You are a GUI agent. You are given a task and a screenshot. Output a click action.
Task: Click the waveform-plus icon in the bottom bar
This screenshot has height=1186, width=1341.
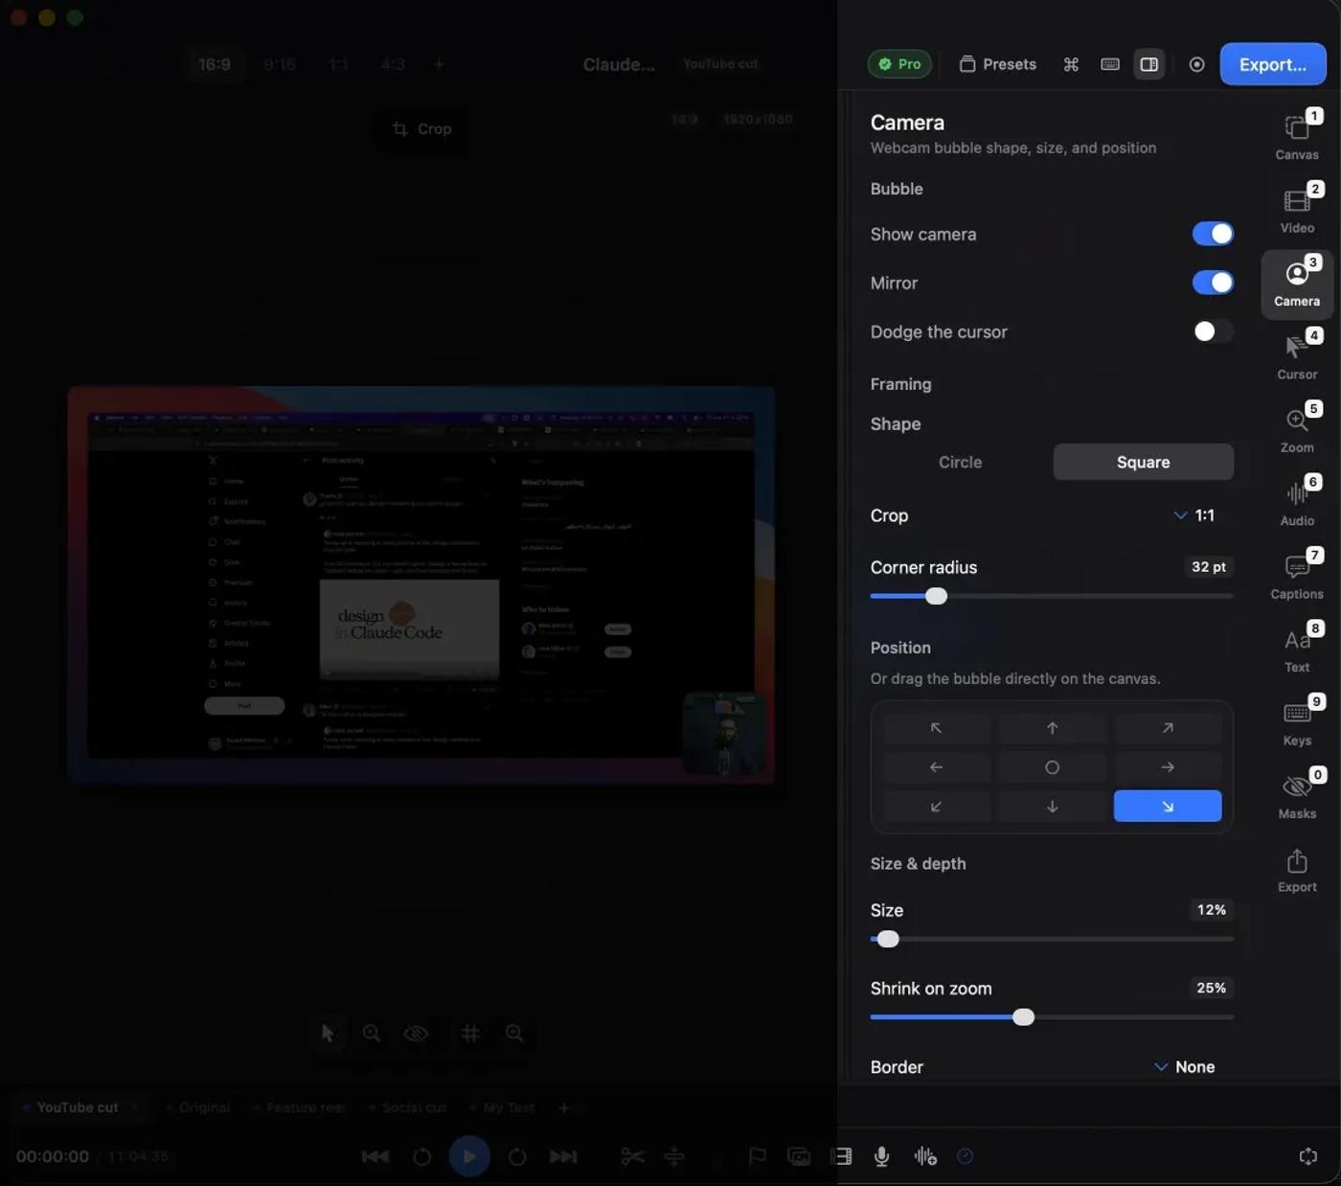pyautogui.click(x=925, y=1156)
